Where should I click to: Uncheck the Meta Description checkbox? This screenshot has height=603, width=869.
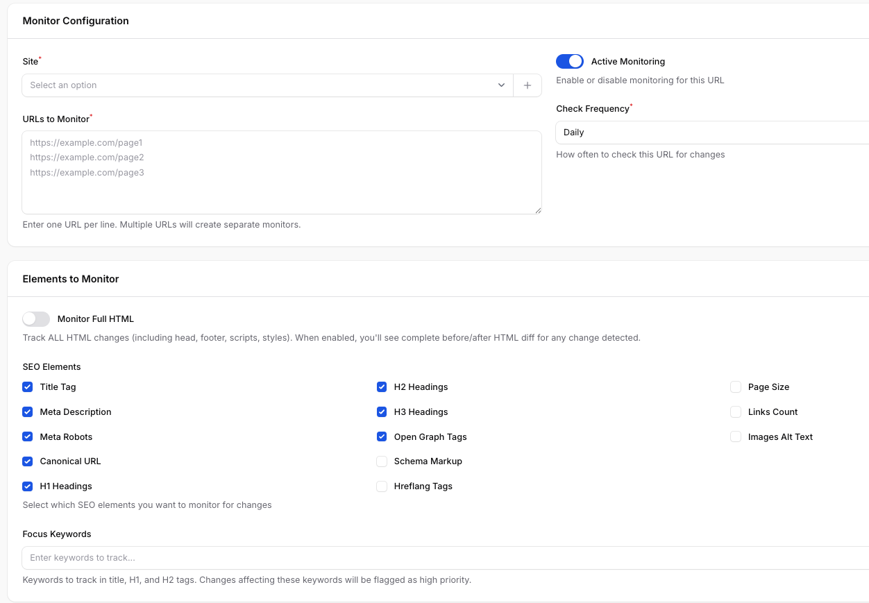click(28, 412)
